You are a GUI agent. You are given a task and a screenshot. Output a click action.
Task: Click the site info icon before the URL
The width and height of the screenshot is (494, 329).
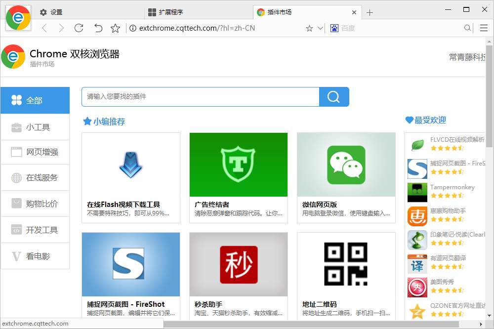[133, 28]
